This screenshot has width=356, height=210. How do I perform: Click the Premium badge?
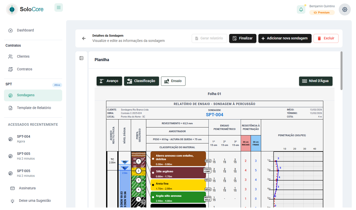tap(322, 12)
